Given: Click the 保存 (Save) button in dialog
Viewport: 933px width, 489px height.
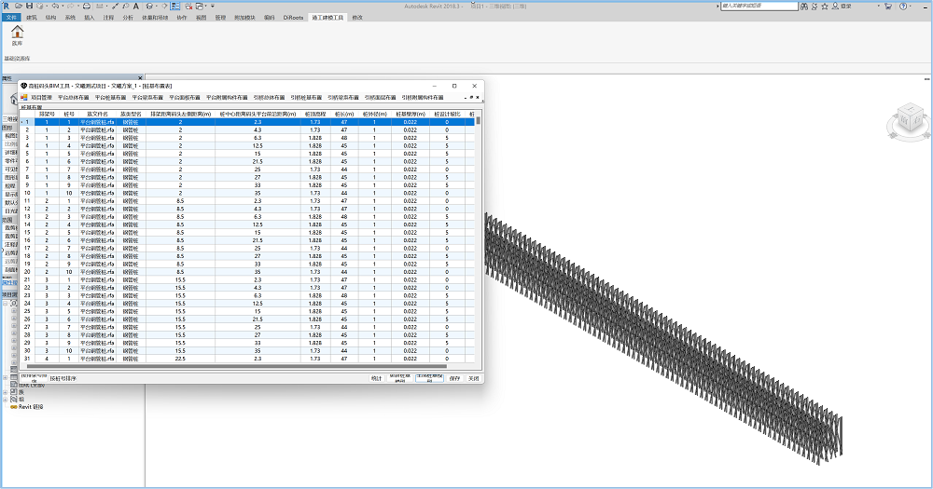Looking at the screenshot, I should tap(454, 378).
